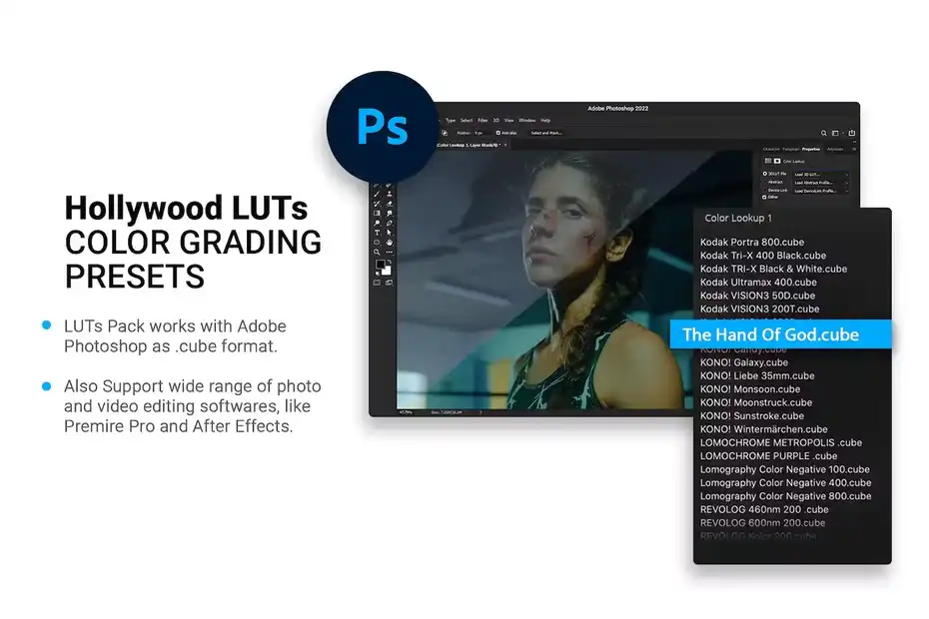Toggle the Dither checkbox
This screenshot has width=929, height=619.
[x=764, y=198]
